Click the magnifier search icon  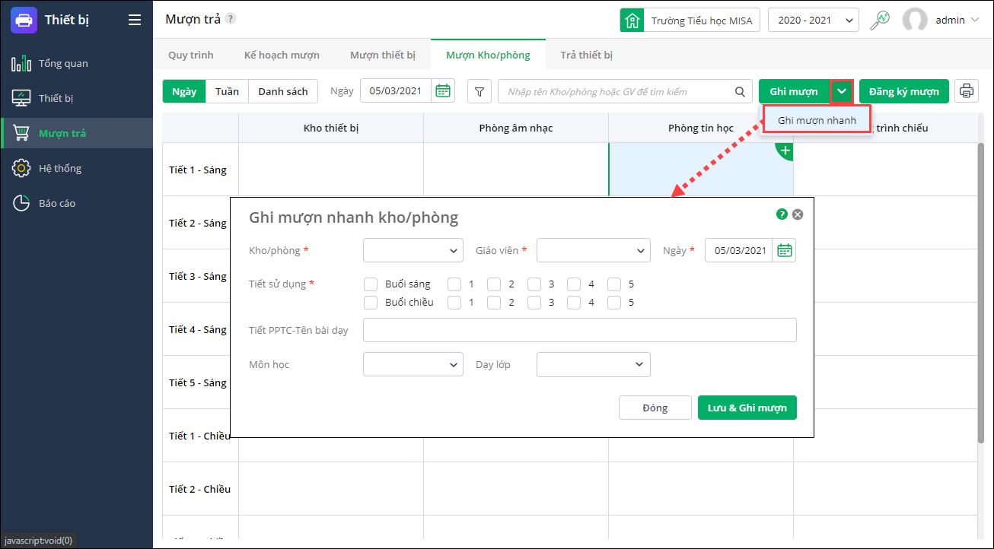point(740,91)
